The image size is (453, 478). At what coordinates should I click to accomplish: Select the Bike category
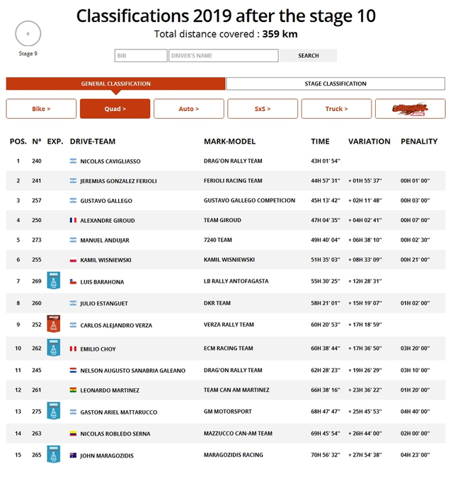point(41,109)
